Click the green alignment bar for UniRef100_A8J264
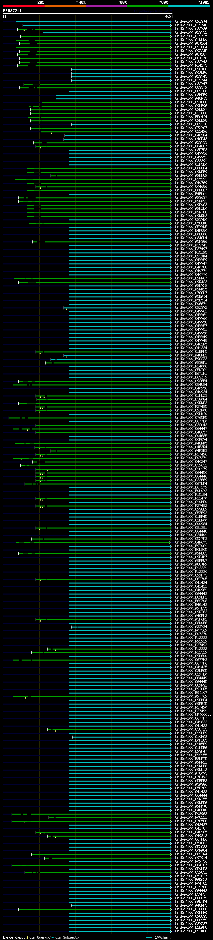 [x=95, y=43]
